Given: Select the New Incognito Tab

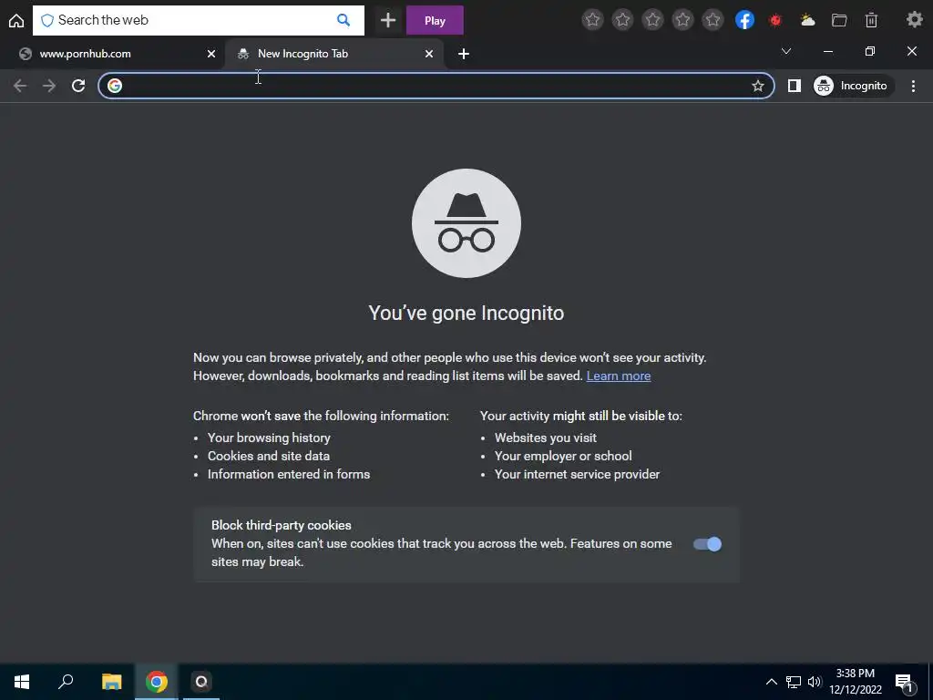Looking at the screenshot, I should coord(333,54).
